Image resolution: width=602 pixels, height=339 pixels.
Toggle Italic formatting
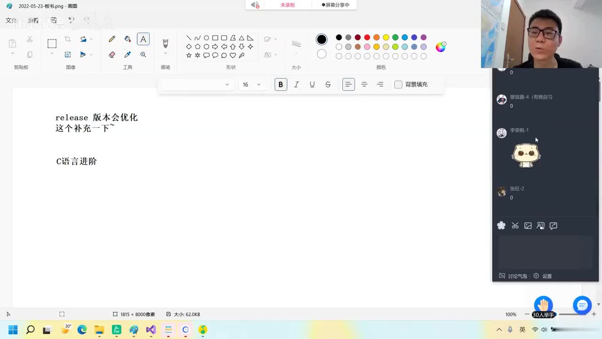[296, 84]
